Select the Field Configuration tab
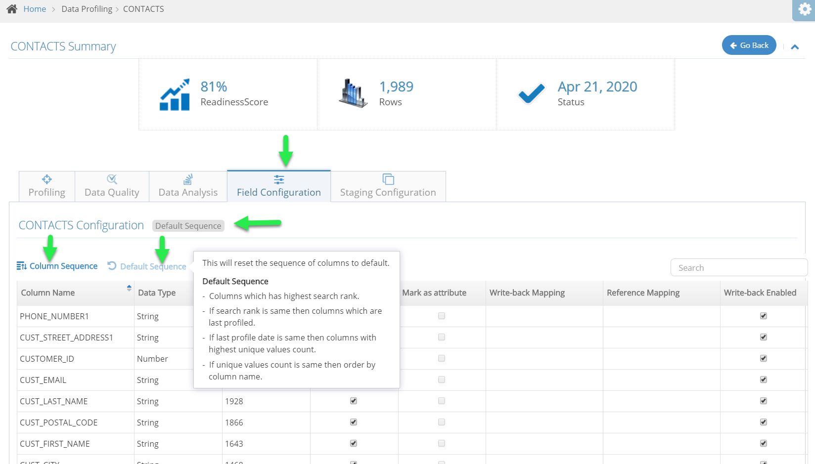This screenshot has height=464, width=815. click(279, 186)
